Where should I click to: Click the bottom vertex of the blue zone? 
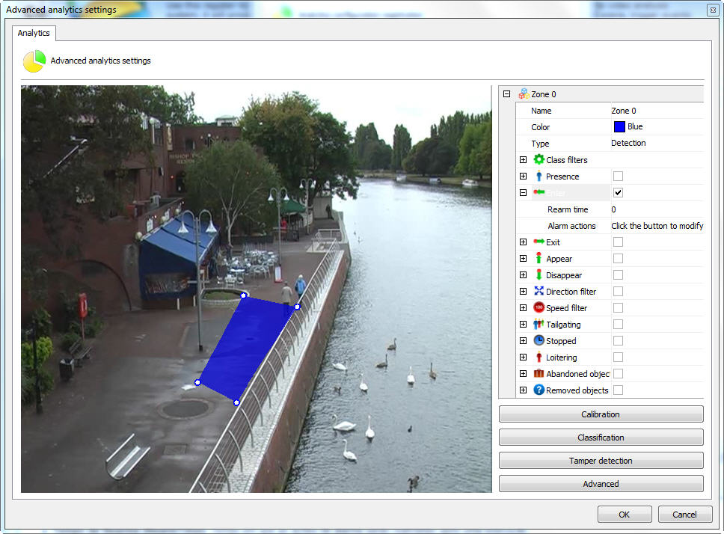[x=236, y=402]
